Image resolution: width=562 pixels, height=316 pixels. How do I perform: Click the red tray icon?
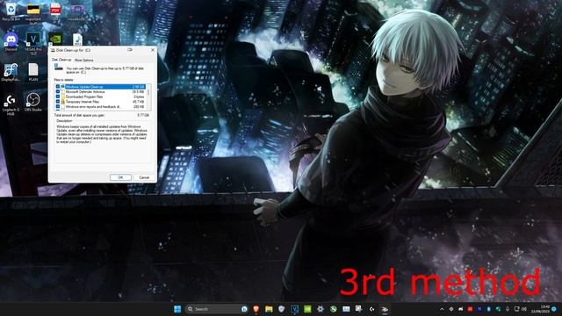click(x=470, y=309)
